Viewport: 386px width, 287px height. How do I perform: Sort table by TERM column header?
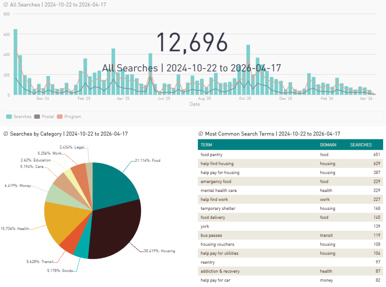206,145
